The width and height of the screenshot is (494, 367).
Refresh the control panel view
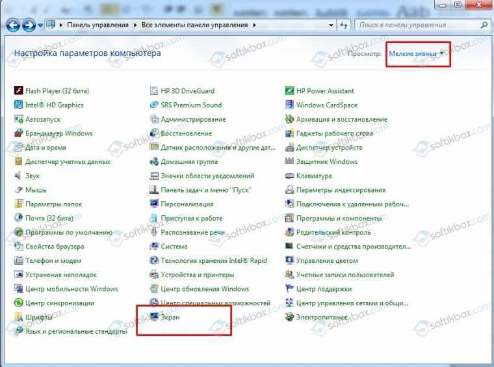(x=344, y=25)
